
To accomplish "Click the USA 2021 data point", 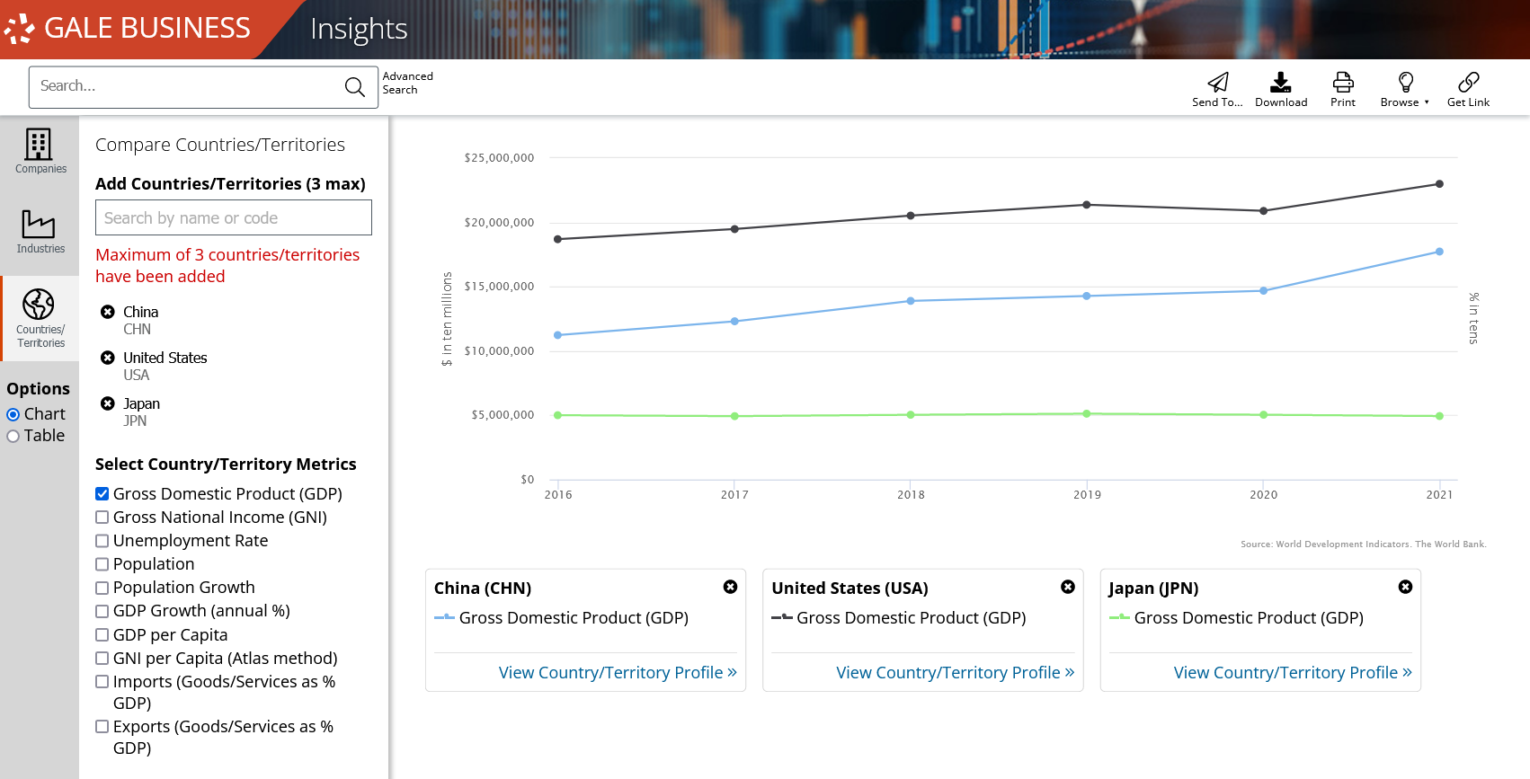I will coord(1439,184).
